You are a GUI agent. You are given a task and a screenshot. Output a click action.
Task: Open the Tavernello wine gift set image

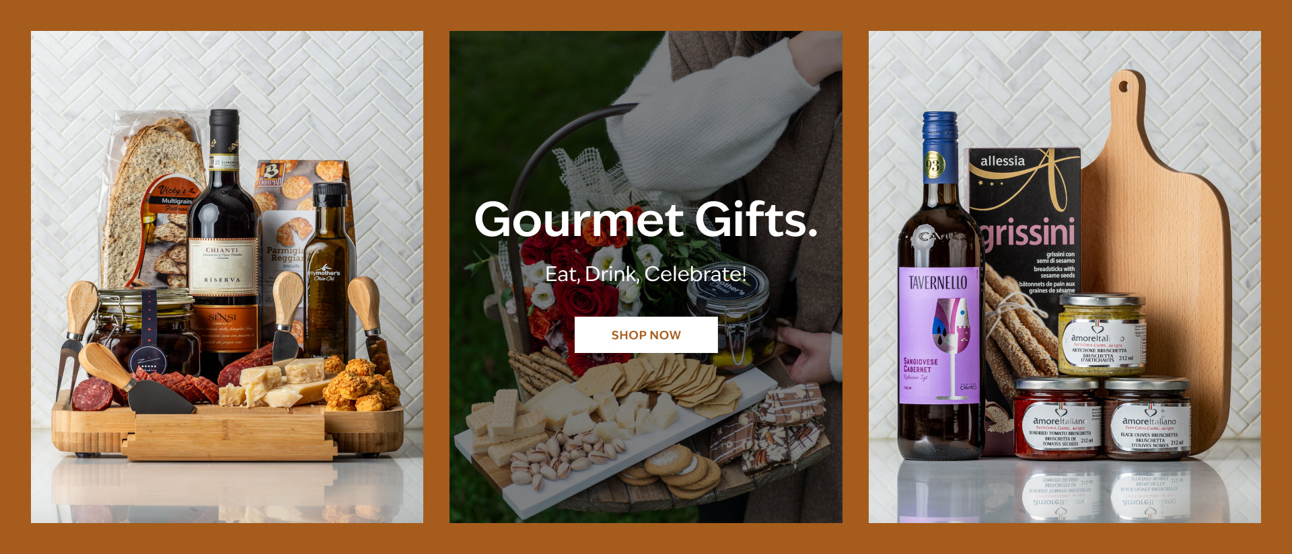1065,277
